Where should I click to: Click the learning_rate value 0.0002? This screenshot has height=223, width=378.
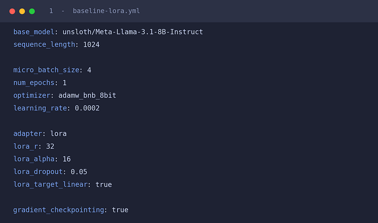[87, 108]
